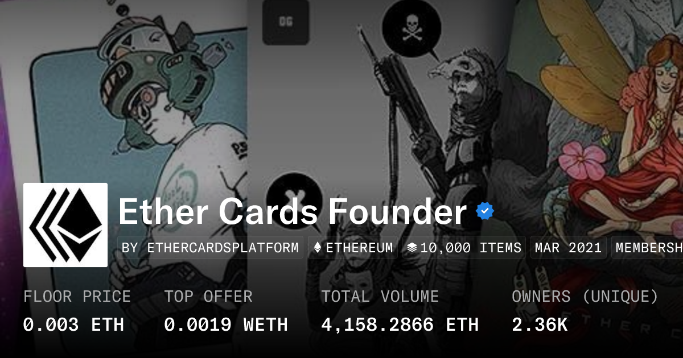Click the OG badge on card
Viewport: 683px width, 358px height.
point(285,22)
